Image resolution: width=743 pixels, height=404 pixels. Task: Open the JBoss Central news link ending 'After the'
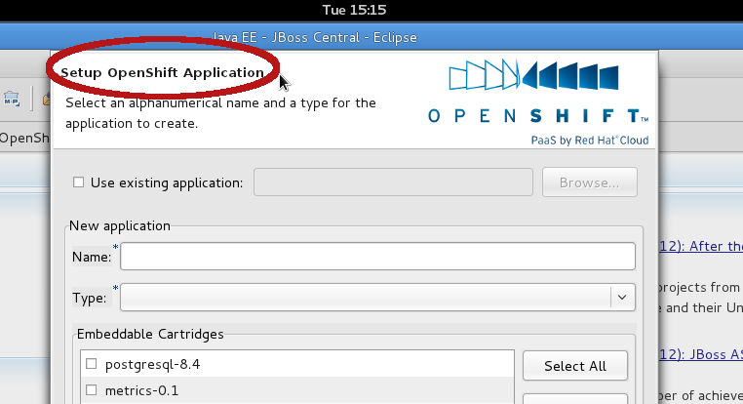(701, 246)
